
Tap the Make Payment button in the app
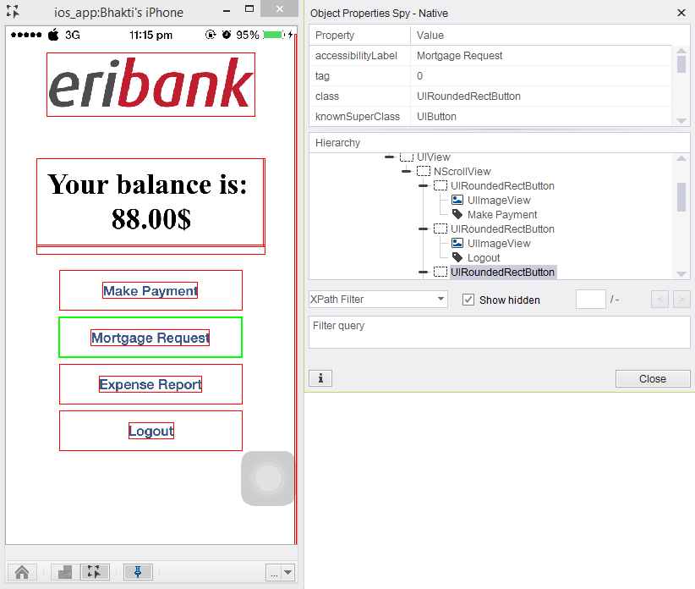click(150, 290)
